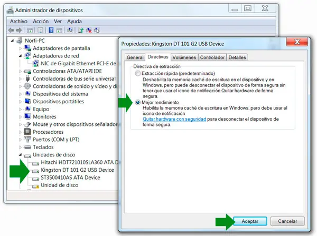The width and height of the screenshot is (317, 236).
Task: Collapse the Adaptadores de red node
Action: pos(20,56)
